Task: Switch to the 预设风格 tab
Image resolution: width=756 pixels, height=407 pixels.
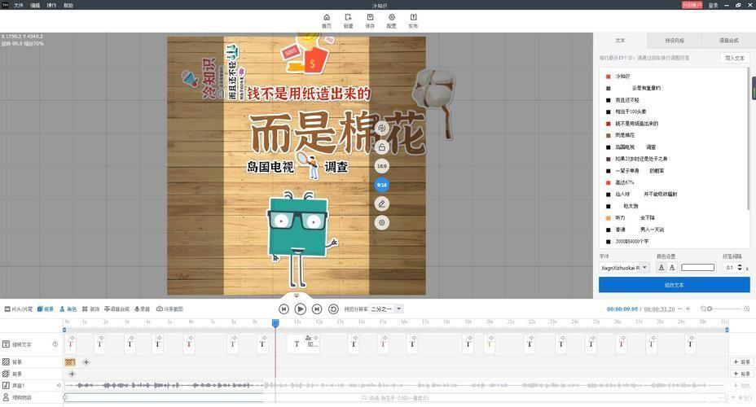Action: tap(674, 41)
